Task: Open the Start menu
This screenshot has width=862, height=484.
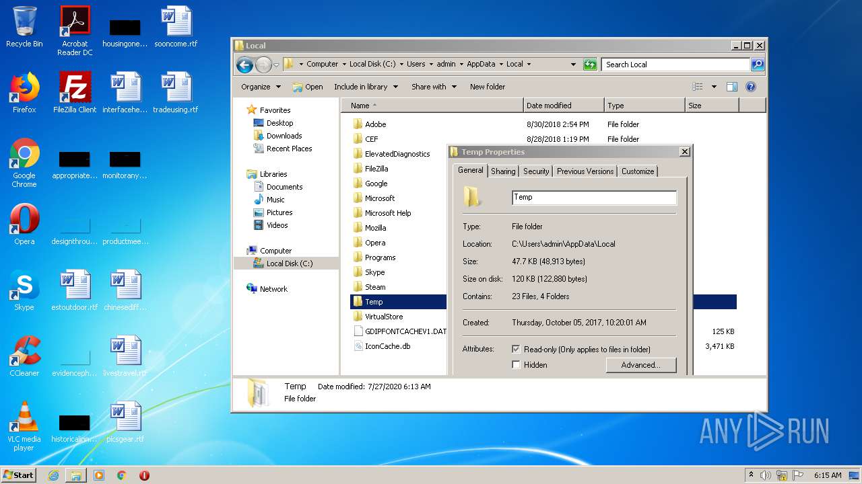Action: tap(19, 475)
